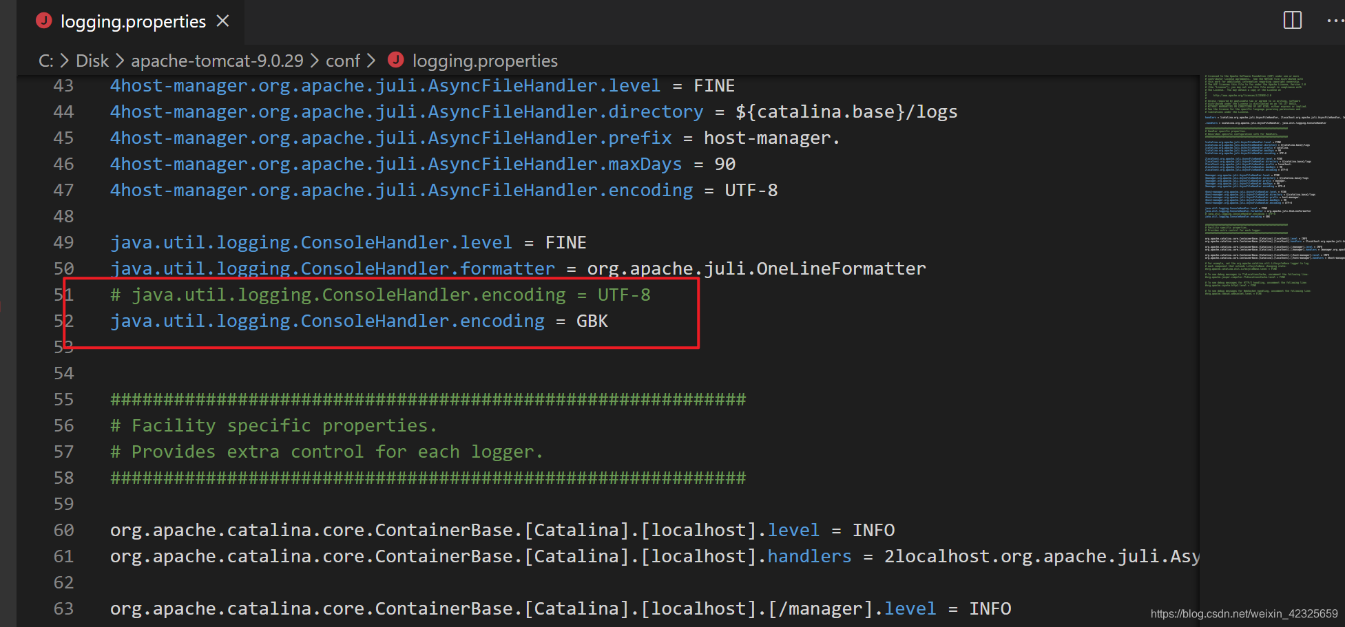Close the logging.properties tab
1345x627 pixels.
click(222, 21)
